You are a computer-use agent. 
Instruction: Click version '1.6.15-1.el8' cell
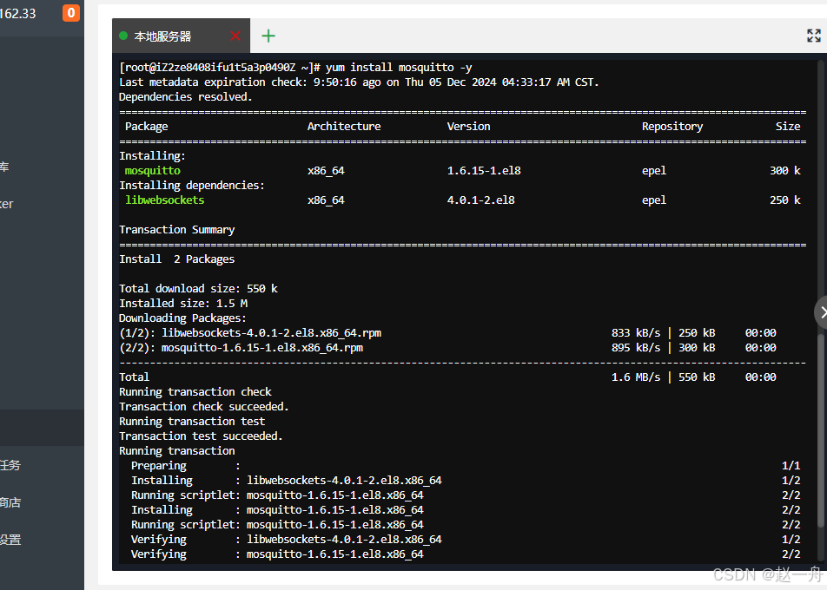(x=484, y=171)
